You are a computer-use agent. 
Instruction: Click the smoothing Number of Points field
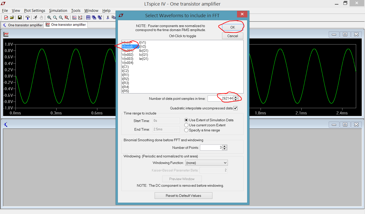point(211,148)
